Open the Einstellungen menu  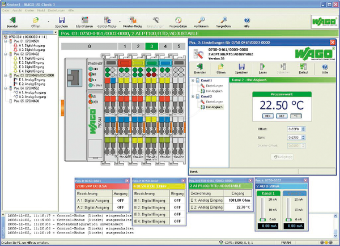pos(56,10)
